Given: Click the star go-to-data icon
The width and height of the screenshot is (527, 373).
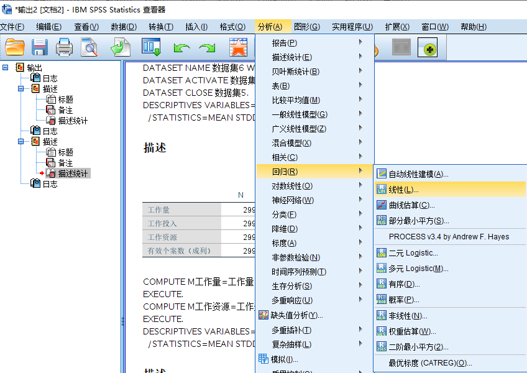Looking at the screenshot, I should 238,47.
